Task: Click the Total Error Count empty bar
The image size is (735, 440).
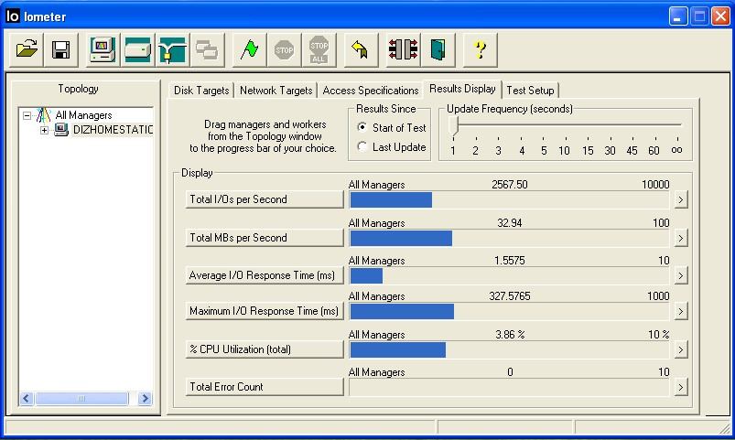Action: (x=510, y=388)
